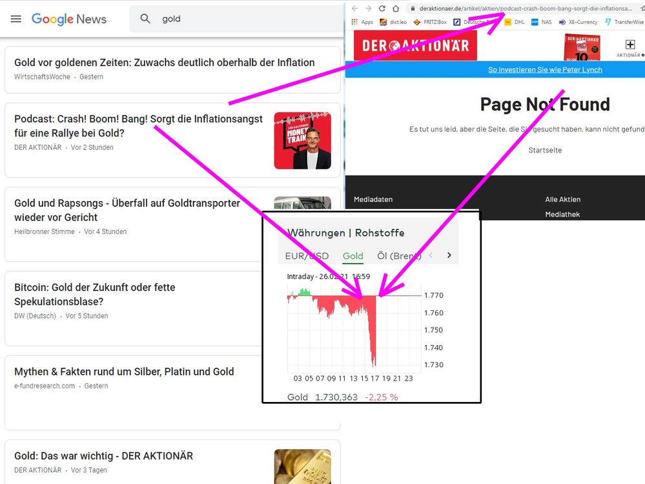The width and height of the screenshot is (645, 484).
Task: Open Alle Aktien footer link
Action: 563,199
